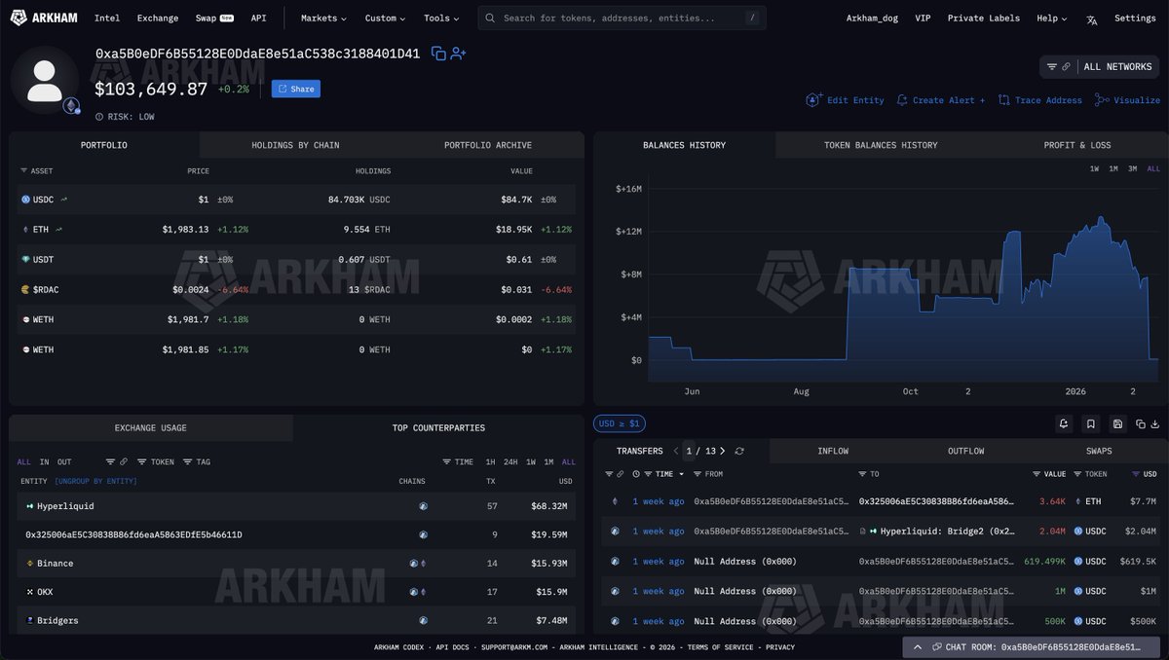Go to the previous transfers page arrow
This screenshot has height=660, width=1169.
click(676, 451)
